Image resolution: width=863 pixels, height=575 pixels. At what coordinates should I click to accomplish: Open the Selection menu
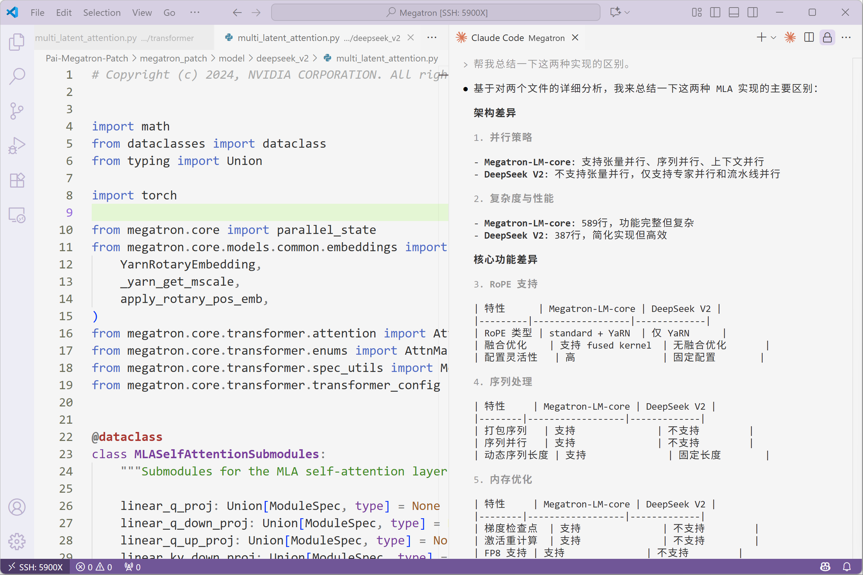[102, 13]
